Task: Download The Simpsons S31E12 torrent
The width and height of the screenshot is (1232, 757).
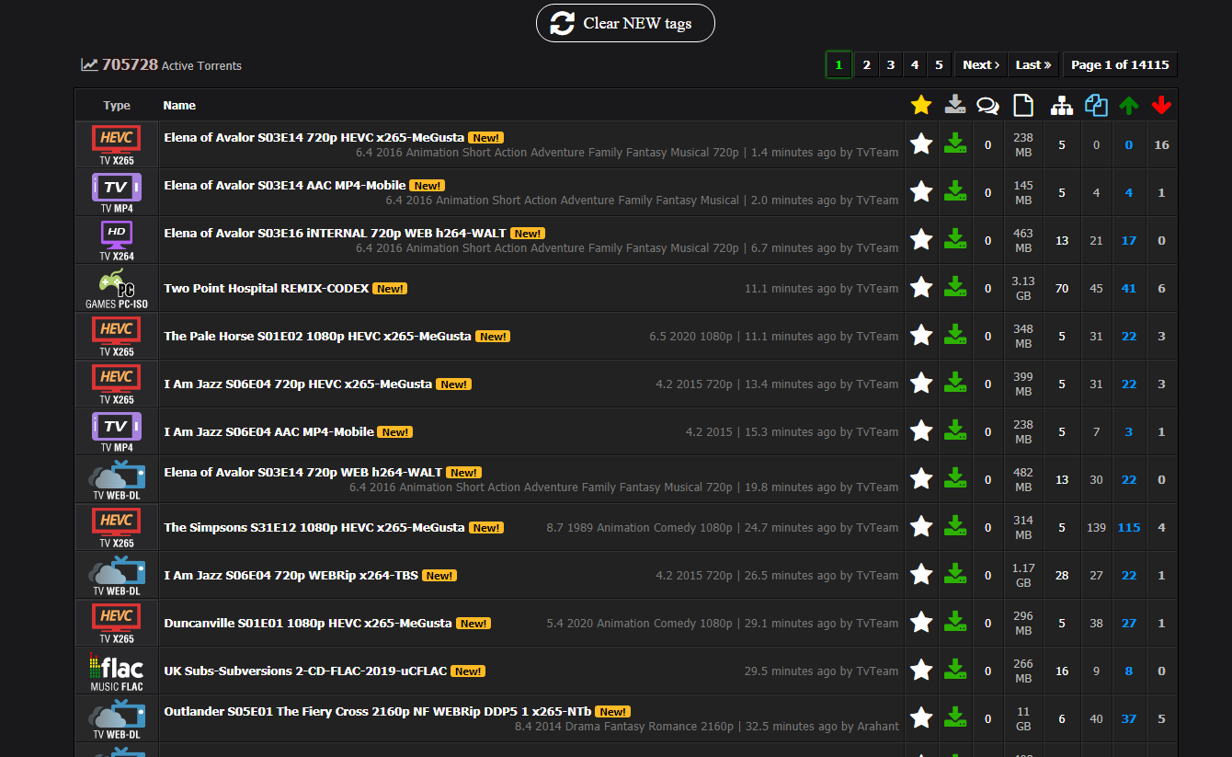Action: 955,526
